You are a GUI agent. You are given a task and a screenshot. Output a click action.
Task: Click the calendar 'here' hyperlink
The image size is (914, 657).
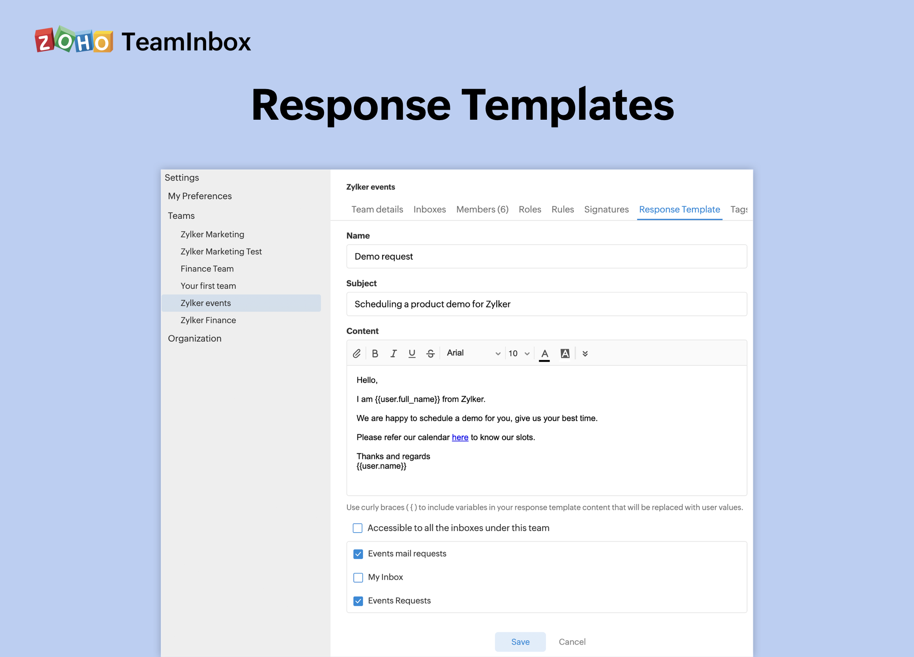[x=459, y=437]
